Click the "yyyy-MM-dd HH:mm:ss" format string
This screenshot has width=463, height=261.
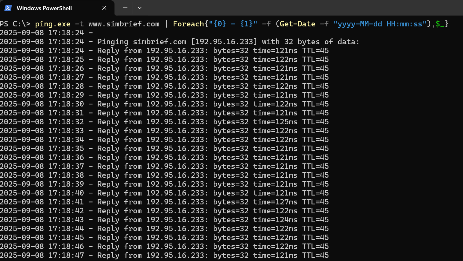(x=380, y=24)
